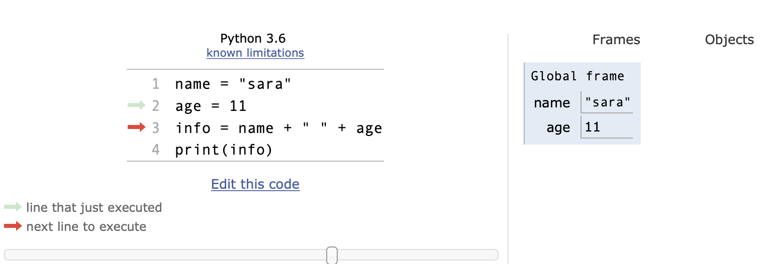774x264 pixels.
Task: Click the Objects column heading
Action: coord(729,40)
